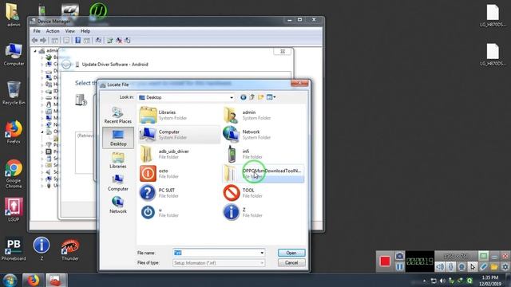Open the View Menu button in Locate File
The image size is (511, 287).
[271, 97]
